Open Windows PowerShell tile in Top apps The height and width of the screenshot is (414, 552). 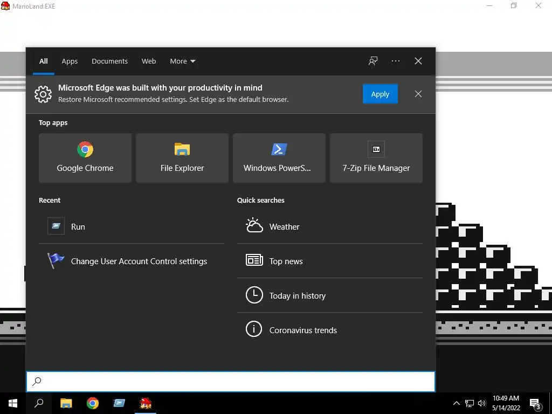click(279, 158)
